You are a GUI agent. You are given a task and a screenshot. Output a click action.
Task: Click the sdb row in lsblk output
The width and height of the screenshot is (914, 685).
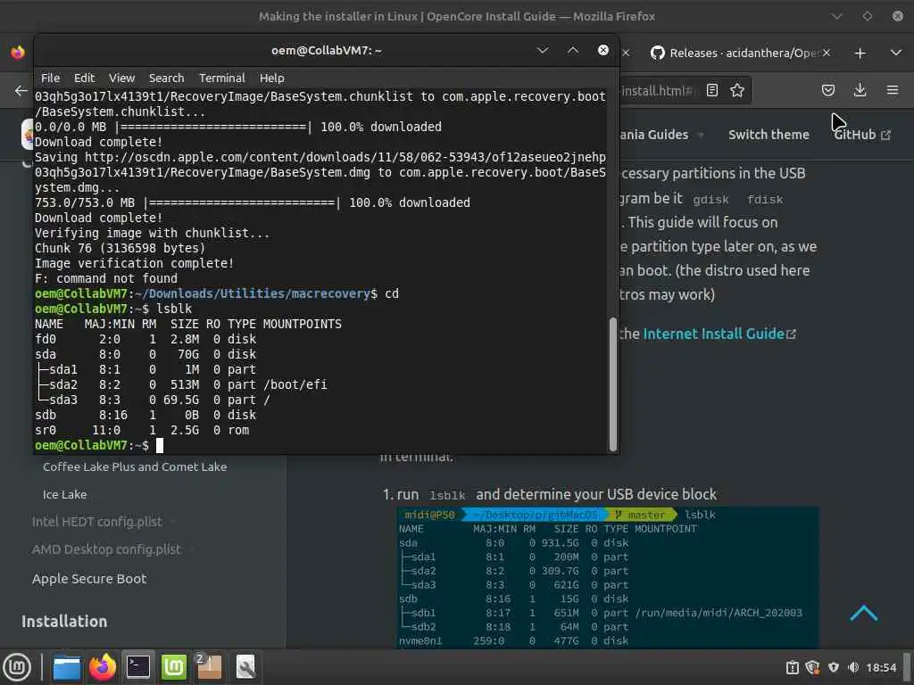coord(145,416)
